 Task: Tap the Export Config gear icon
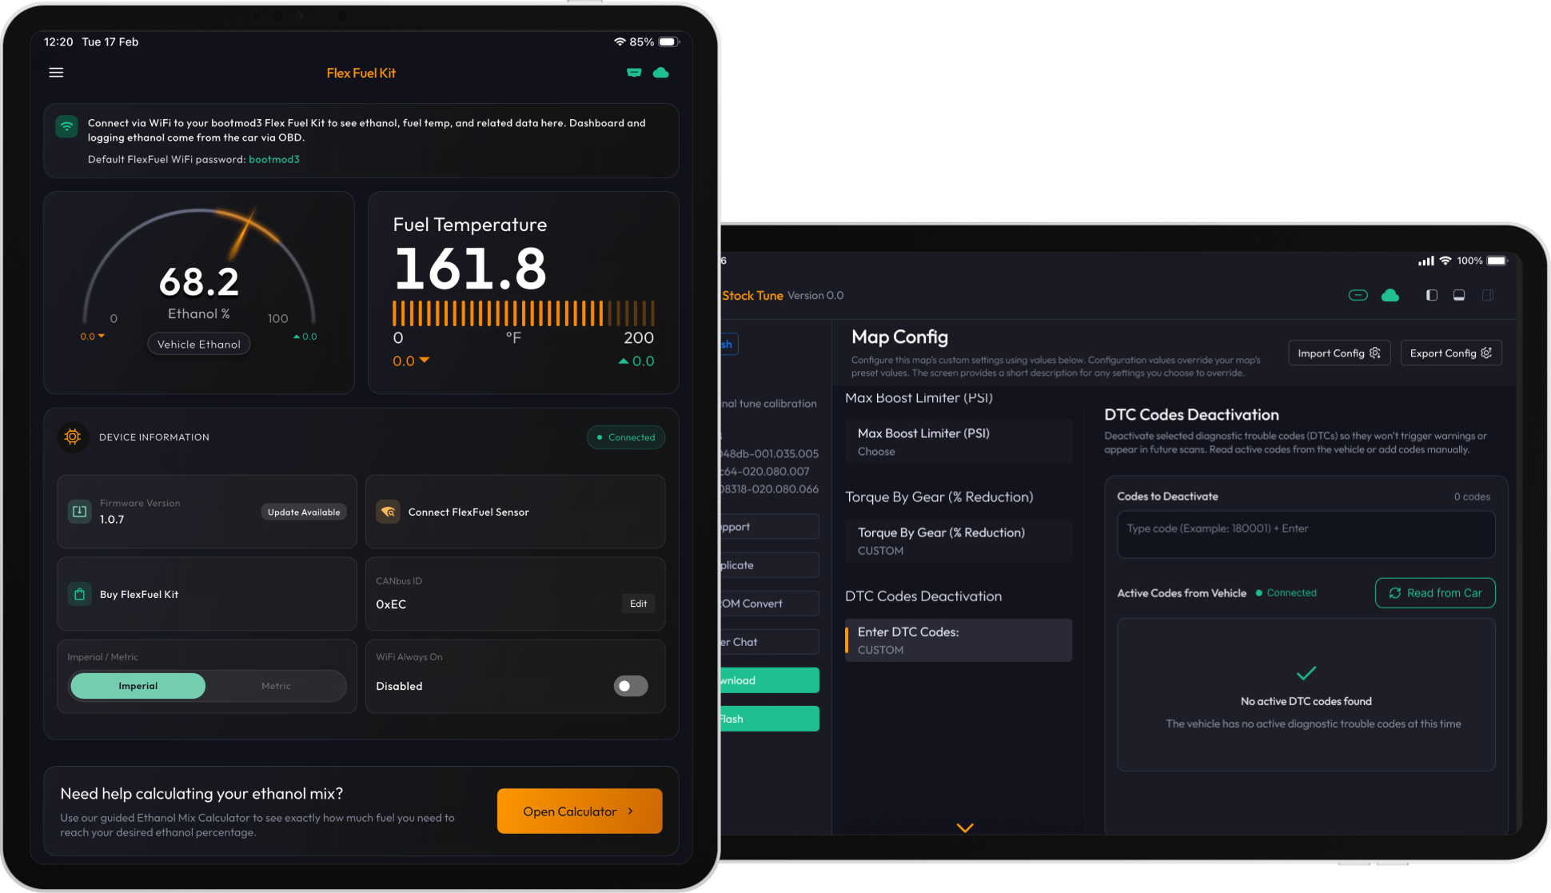(x=1486, y=353)
